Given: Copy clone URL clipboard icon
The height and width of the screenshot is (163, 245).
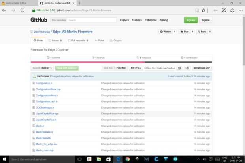Looking at the screenshot, I should pyautogui.click(x=179, y=68).
